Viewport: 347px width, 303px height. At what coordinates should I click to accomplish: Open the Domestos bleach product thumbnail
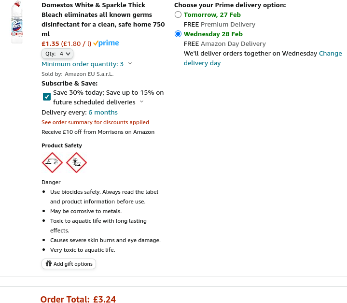pyautogui.click(x=17, y=23)
